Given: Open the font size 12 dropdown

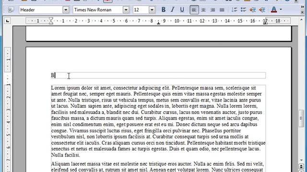Looking at the screenshot, I should pyautogui.click(x=152, y=10).
